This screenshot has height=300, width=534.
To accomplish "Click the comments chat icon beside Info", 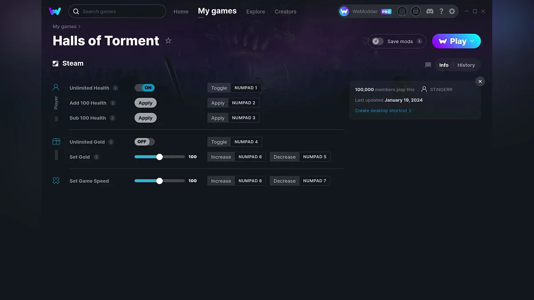I will point(428,65).
